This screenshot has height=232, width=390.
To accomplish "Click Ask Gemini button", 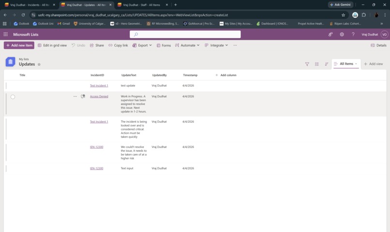I will coord(340,5).
